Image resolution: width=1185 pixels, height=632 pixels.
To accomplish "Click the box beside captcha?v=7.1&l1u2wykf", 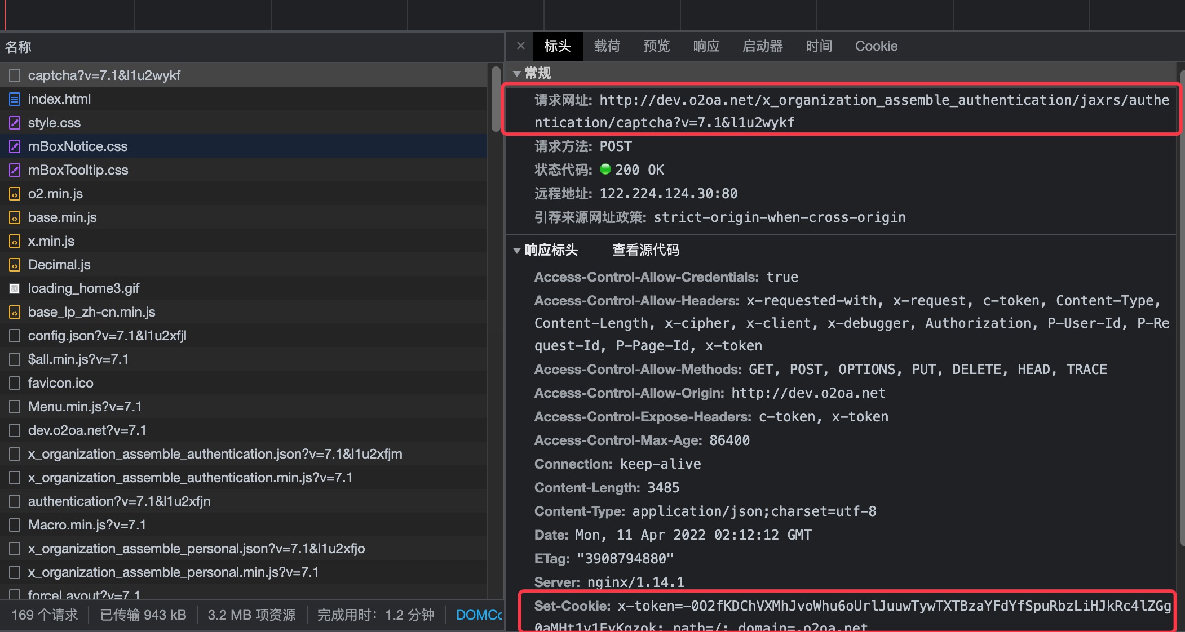I will (x=15, y=75).
